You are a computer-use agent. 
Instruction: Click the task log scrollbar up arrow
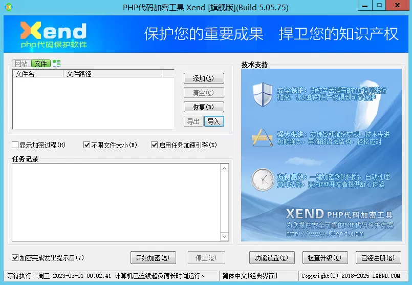click(224, 168)
